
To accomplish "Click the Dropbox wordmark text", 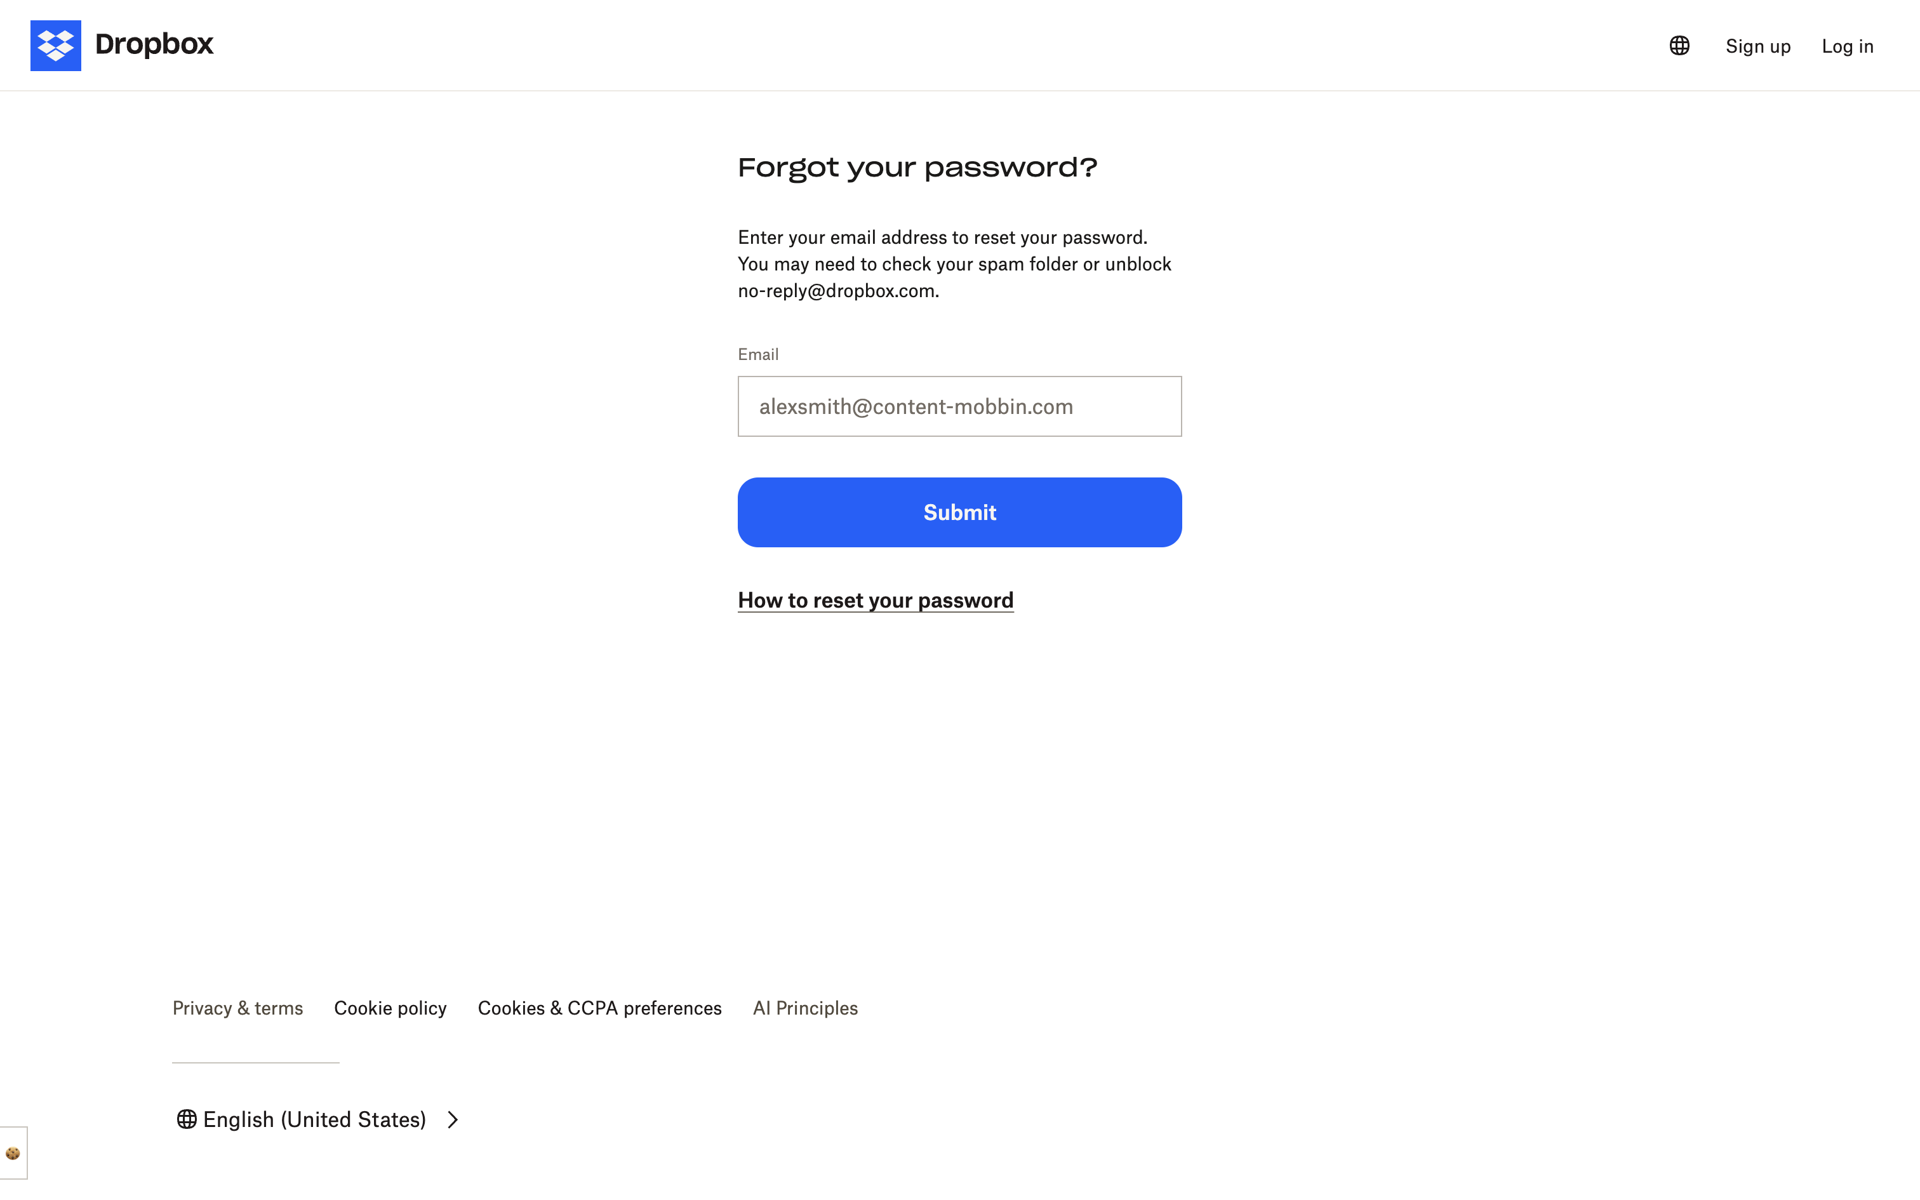I will [x=154, y=44].
